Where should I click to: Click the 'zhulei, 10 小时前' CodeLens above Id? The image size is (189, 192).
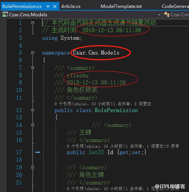coord(105,146)
